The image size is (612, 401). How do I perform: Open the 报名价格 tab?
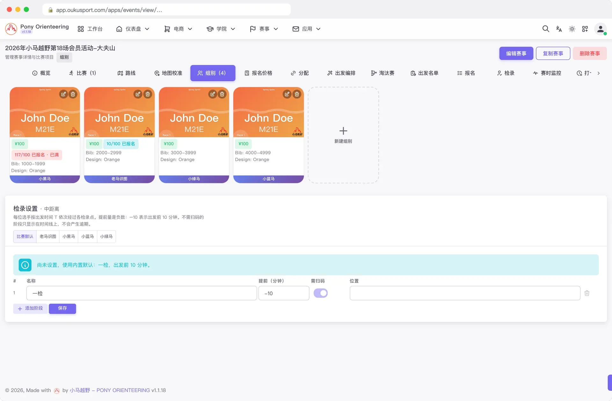click(259, 73)
